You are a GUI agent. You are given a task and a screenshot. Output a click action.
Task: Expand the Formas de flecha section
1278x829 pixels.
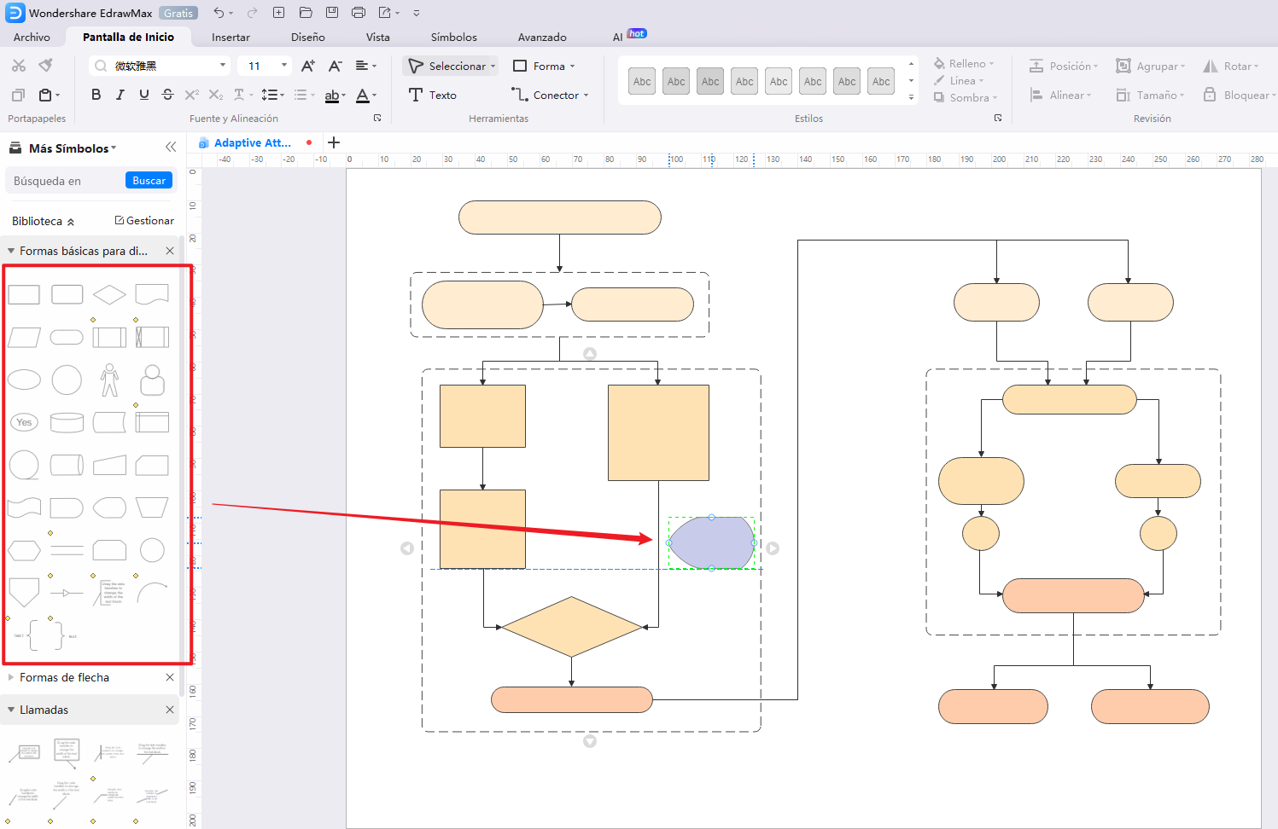coord(11,677)
